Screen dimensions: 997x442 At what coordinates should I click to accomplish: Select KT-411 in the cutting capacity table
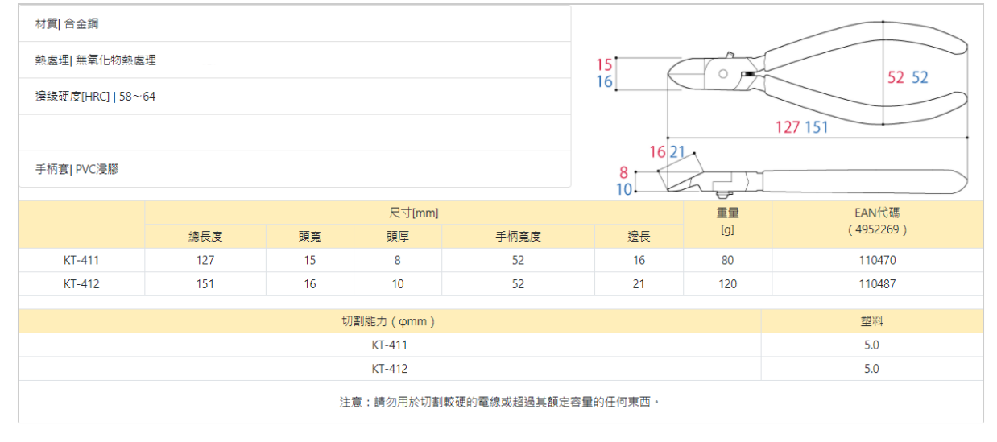(x=390, y=345)
